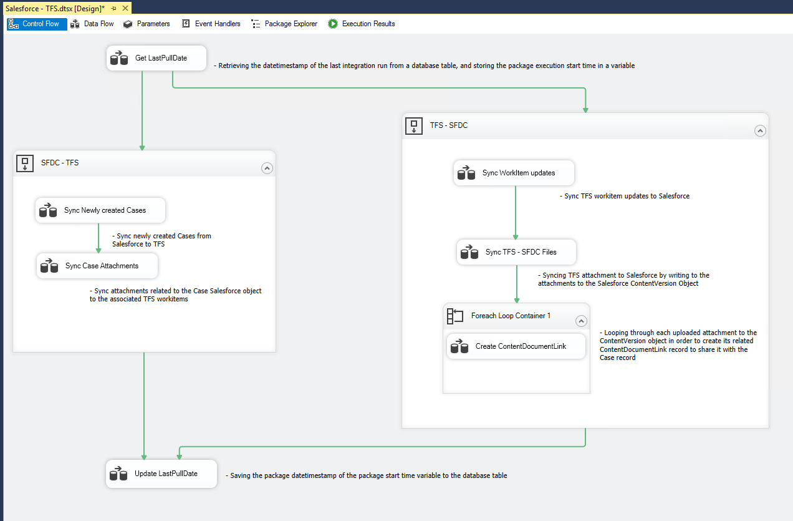Click the Data Flow Task icon on Sync Newly created Cases
793x521 pixels.
[x=48, y=210]
